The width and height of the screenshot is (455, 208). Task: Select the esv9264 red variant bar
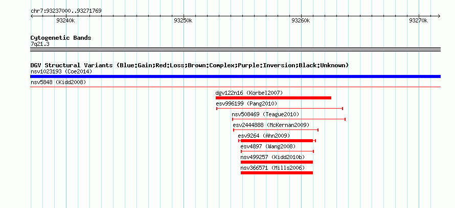pos(277,141)
